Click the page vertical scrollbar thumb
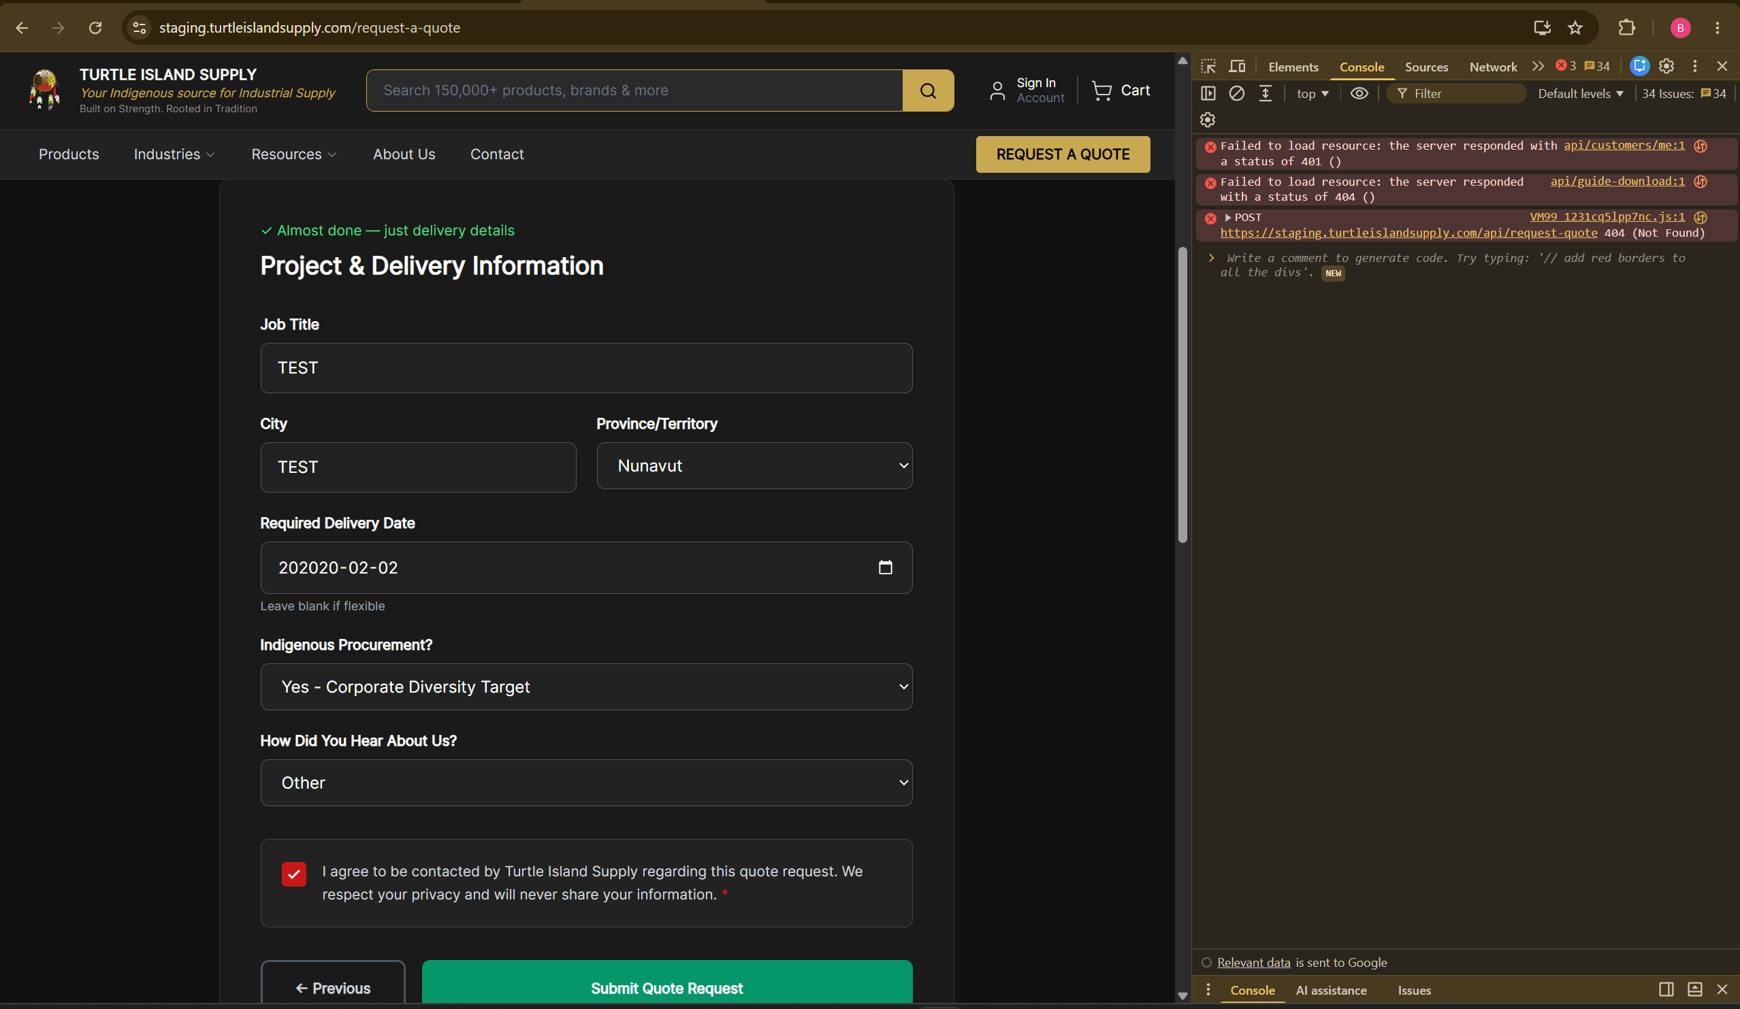 pos(1182,393)
